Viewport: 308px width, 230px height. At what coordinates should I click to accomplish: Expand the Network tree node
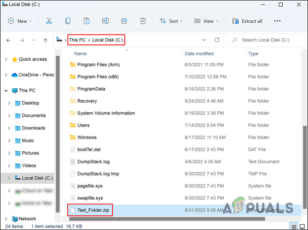6,219
